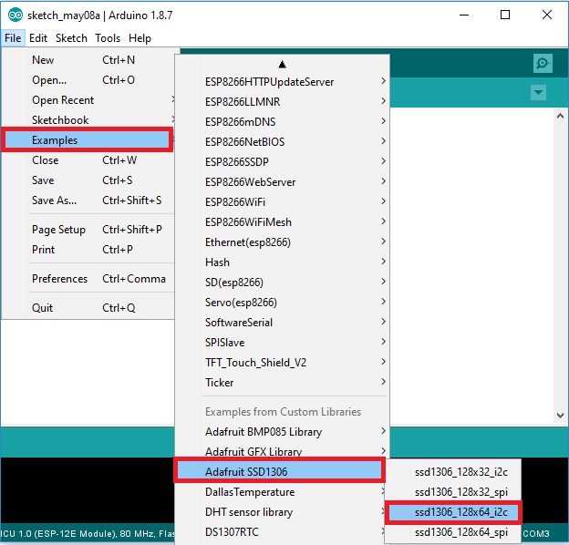Open the Serial Monitor magnifier icon
Image resolution: width=569 pixels, height=545 pixels.
tap(543, 63)
